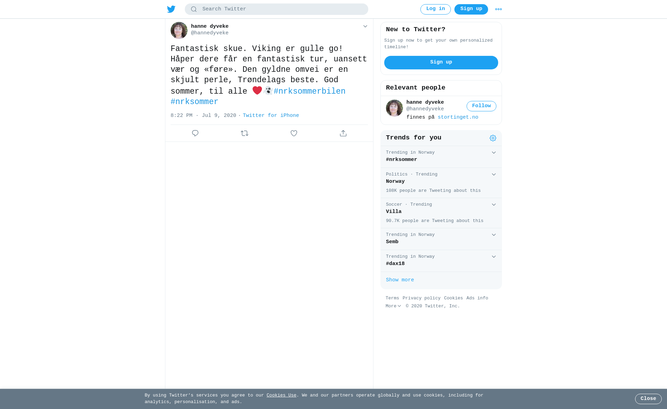Expand options for the #nrksommer trend
Screen dimensions: 667x409
[494, 153]
